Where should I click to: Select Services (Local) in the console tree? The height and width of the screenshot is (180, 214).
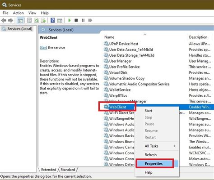coord(20,29)
